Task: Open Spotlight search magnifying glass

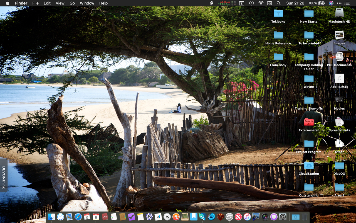Action: (x=278, y=3)
